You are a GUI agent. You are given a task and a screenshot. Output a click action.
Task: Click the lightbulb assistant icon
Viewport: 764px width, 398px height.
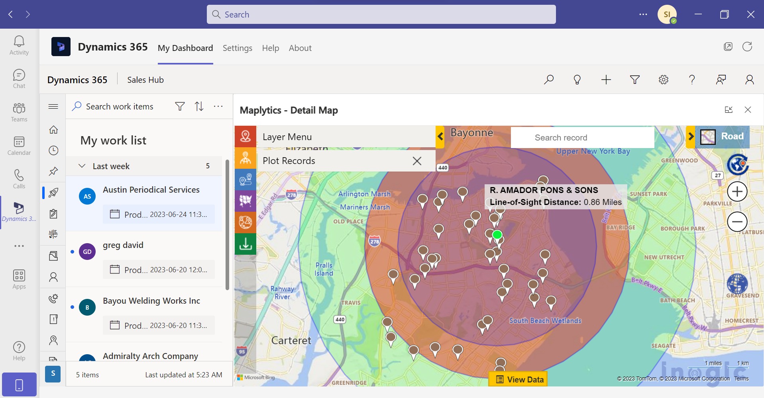[x=577, y=80]
